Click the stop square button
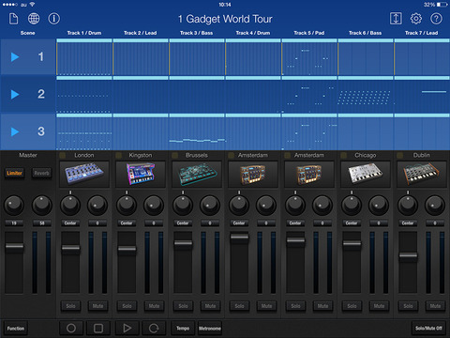The image size is (450, 338). point(98,328)
